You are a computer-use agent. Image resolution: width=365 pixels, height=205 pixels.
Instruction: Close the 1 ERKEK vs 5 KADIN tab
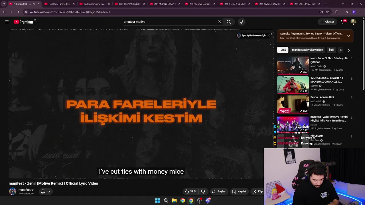(249, 4)
